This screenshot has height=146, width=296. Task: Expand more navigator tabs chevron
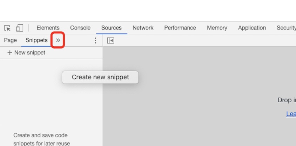tap(58, 40)
